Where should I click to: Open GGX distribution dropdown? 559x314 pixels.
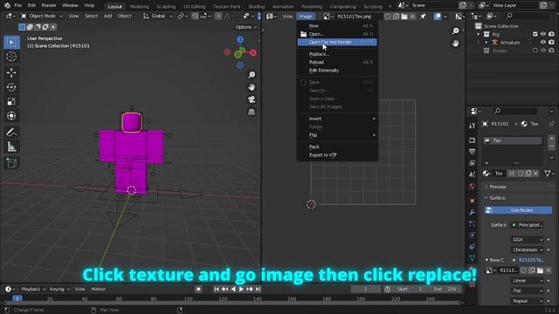coord(528,240)
